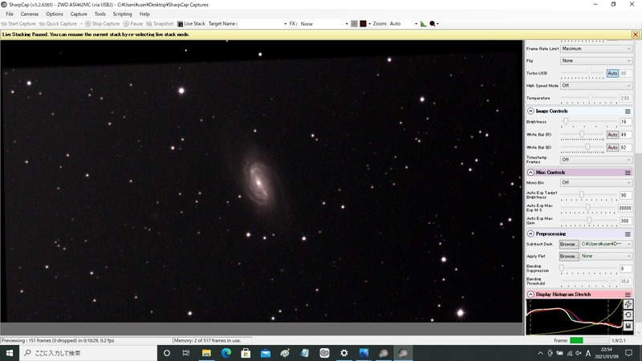Screen dimensions: 642x361
Task: Click Browse for Subtract Dark
Action: click(x=569, y=245)
